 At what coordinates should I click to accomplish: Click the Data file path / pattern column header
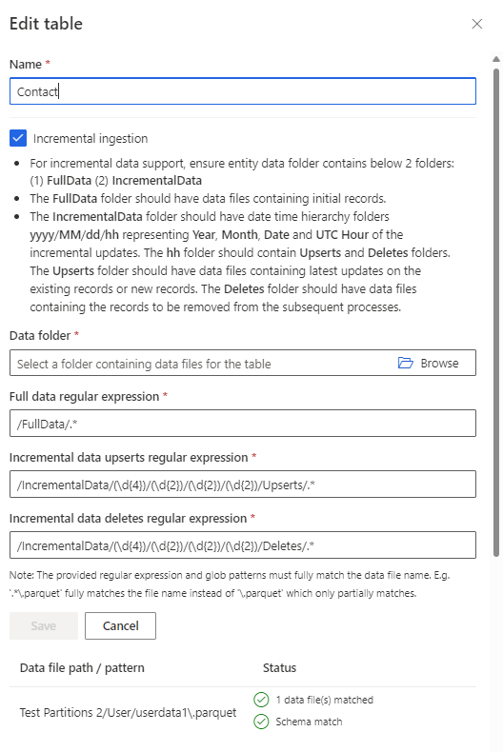pyautogui.click(x=82, y=667)
